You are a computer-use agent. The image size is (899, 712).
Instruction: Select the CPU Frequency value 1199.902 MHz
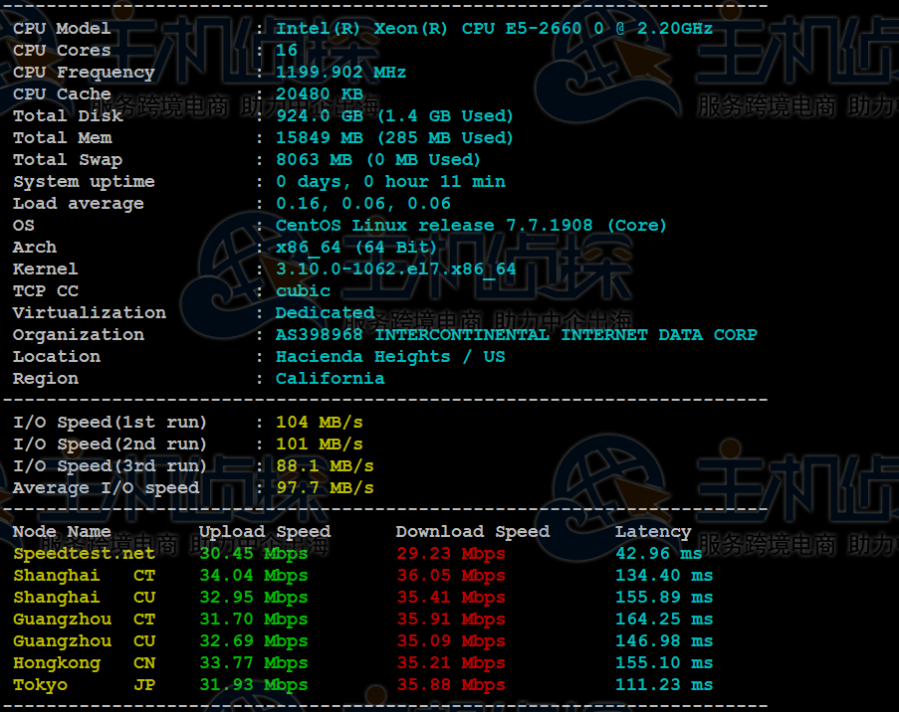tap(340, 73)
